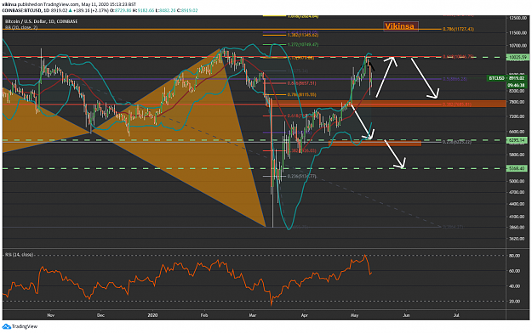Click the 0.786(8115.55) Fibonacci label
This screenshot has width=532, height=333.
[x=301, y=95]
